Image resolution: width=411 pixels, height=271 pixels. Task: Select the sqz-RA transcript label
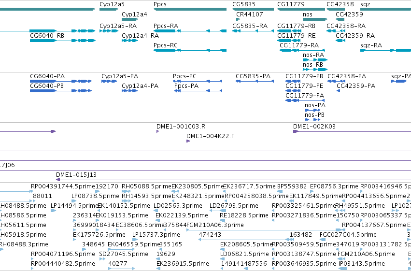(x=371, y=45)
